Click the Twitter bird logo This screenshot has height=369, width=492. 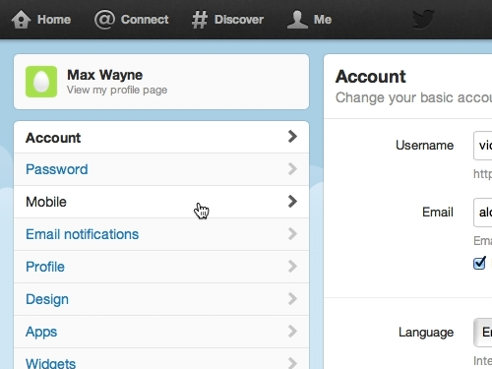[x=423, y=20]
